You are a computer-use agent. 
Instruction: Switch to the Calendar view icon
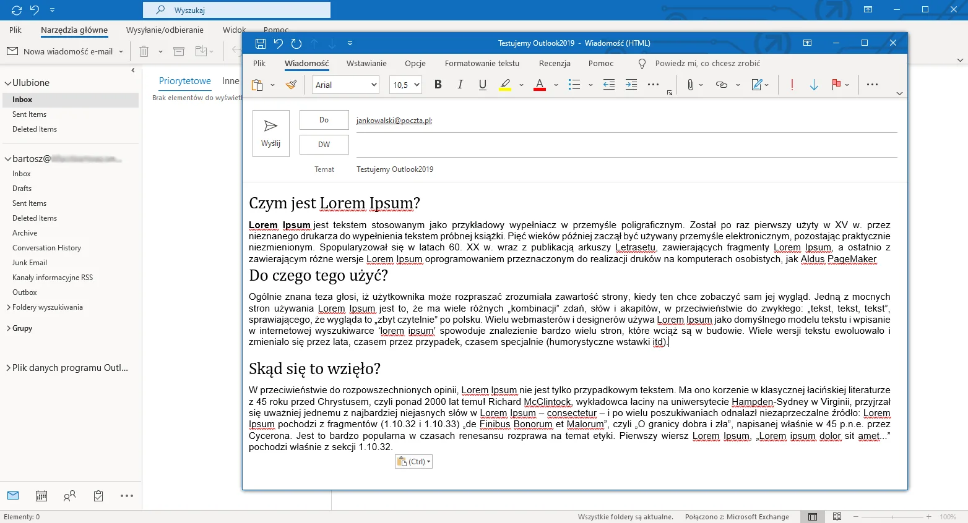(41, 496)
